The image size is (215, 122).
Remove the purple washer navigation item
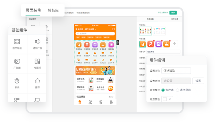[x=162, y=41]
